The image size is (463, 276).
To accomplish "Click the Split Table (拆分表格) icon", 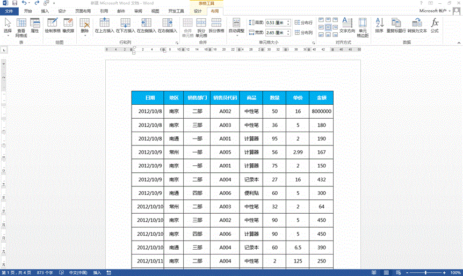I will pos(216,25).
